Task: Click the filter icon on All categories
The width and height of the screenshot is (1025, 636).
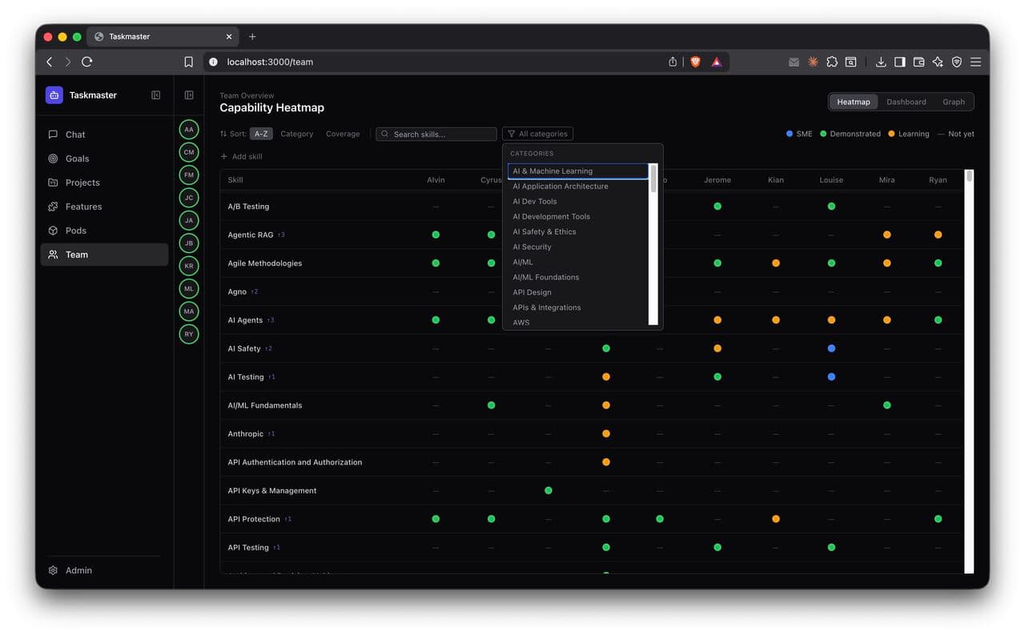Action: pyautogui.click(x=510, y=134)
